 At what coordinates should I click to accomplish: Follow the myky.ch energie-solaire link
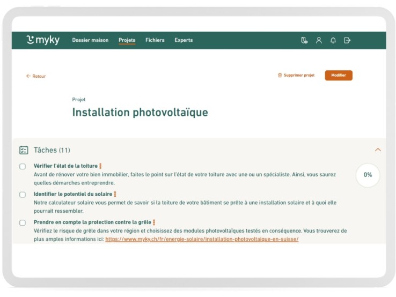click(x=202, y=239)
